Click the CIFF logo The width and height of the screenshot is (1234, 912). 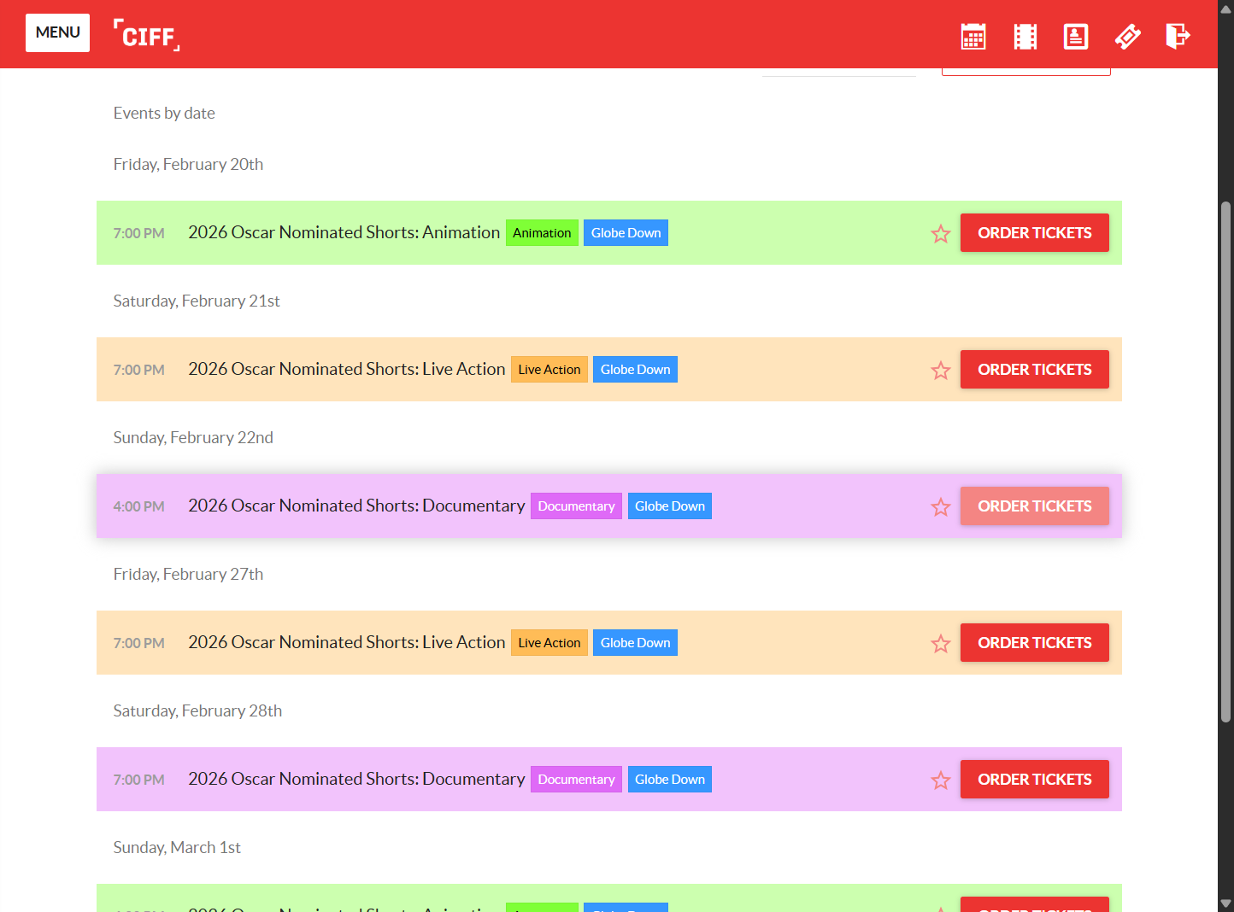146,35
